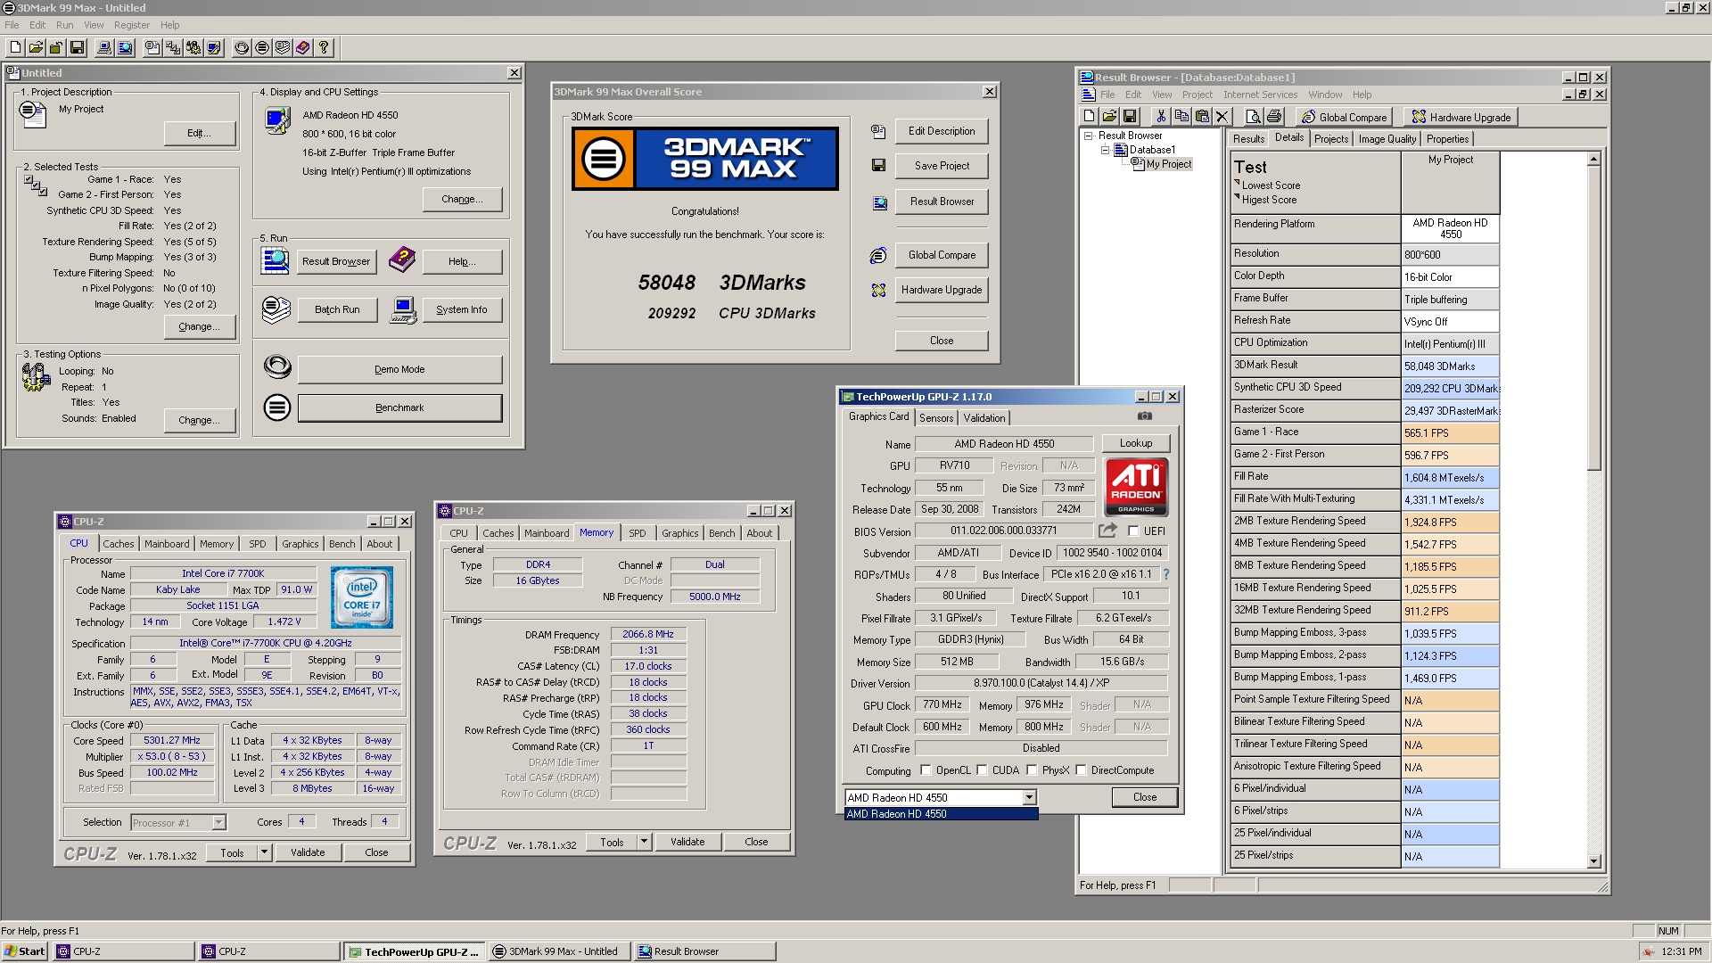The image size is (1712, 963).
Task: Click Hardware Upgrade in Result Browser toolbar
Action: point(1461,117)
